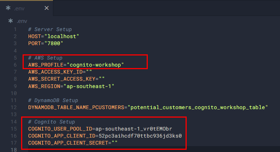The image size is (280, 152).
Task: Click line number 18 in the gutter
Action: click(14, 149)
